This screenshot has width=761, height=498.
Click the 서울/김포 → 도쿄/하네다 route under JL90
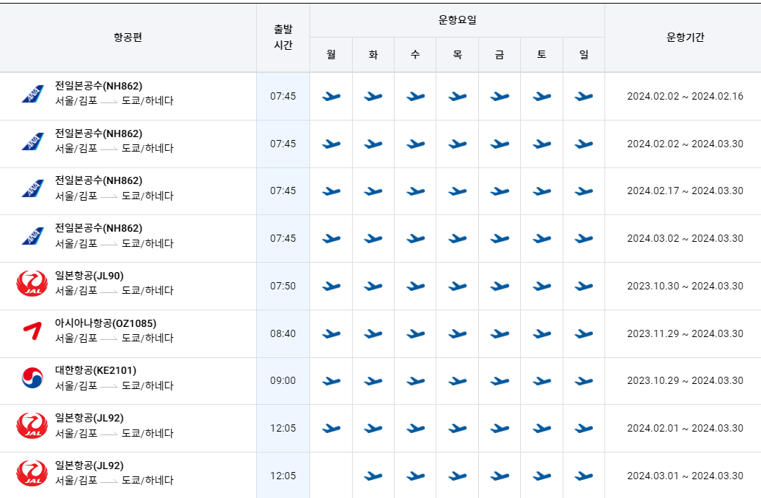(x=114, y=290)
